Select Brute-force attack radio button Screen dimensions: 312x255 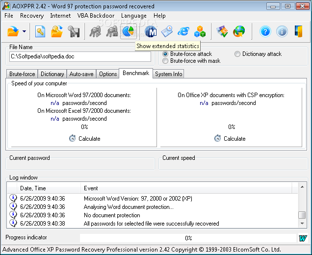pyautogui.click(x=165, y=54)
